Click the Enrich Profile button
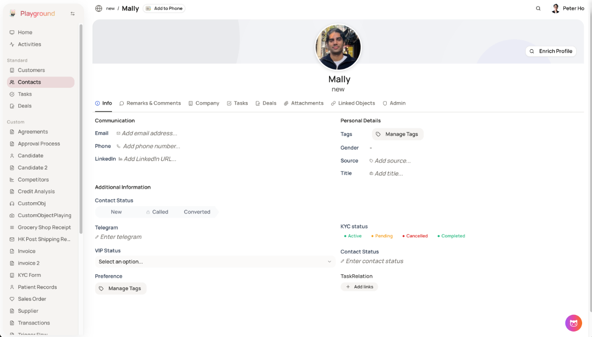The image size is (592, 337). (551, 51)
